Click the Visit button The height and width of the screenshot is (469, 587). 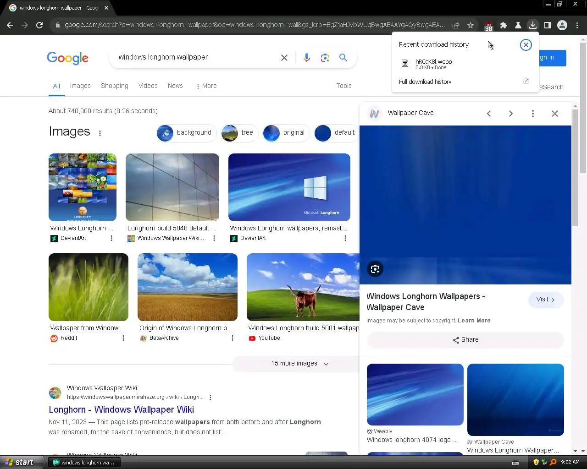546,300
